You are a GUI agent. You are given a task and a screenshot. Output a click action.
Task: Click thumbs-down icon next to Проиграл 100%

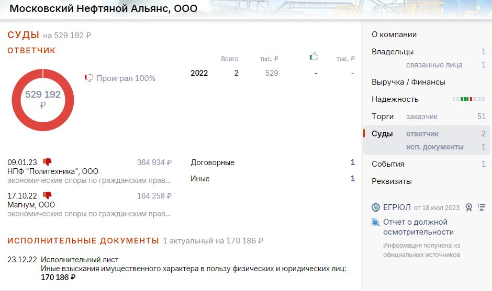(x=89, y=78)
